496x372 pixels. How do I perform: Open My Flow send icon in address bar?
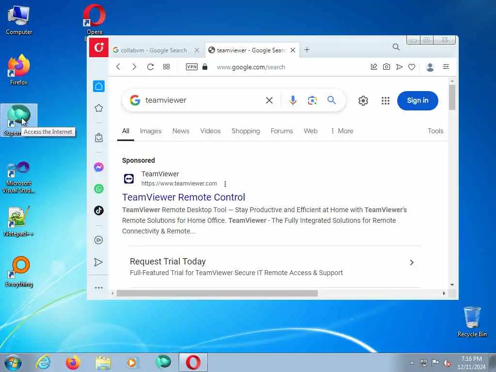tap(399, 67)
